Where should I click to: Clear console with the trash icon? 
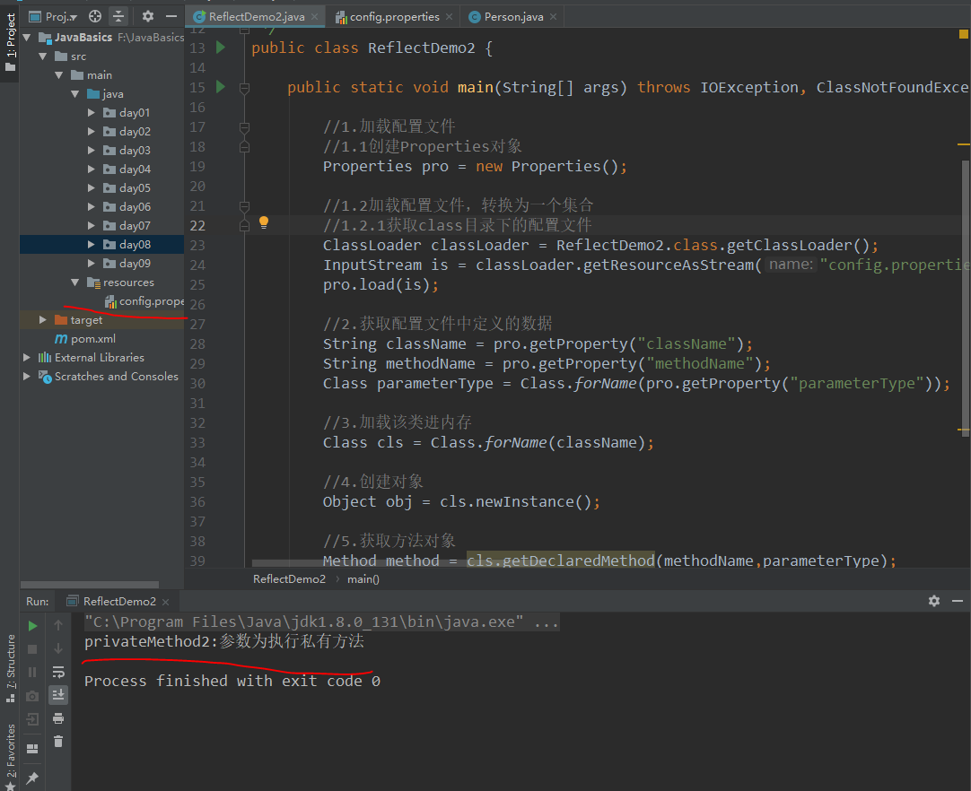[x=58, y=741]
